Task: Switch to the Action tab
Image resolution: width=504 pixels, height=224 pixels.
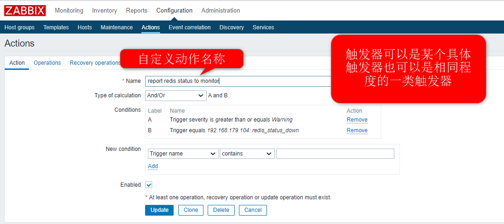Action: tap(17, 63)
